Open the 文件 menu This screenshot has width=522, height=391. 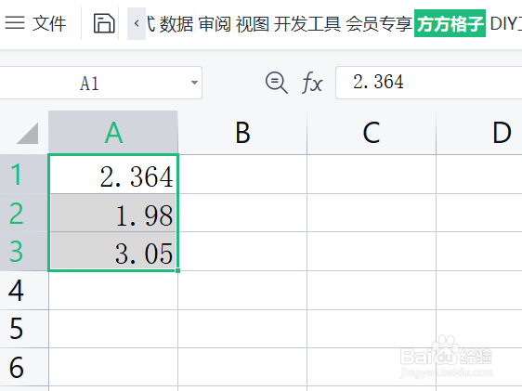49,23
